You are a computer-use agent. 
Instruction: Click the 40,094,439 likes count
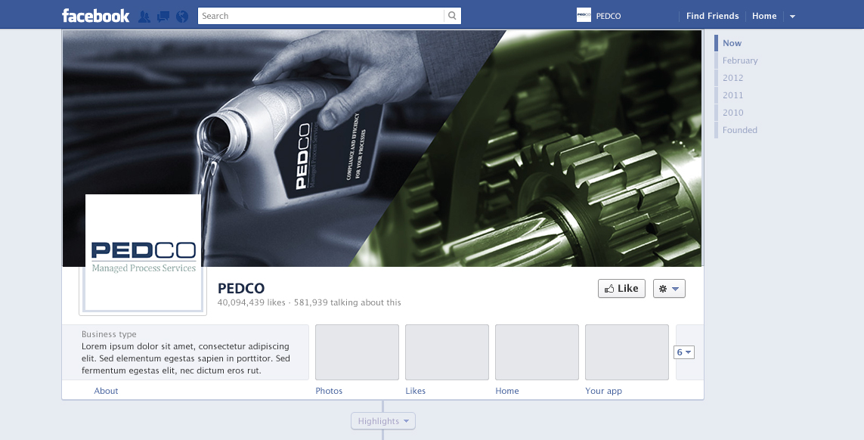click(x=251, y=302)
